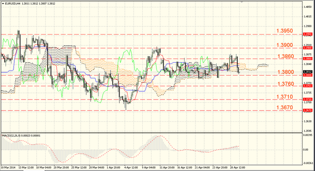The height and width of the screenshot is (171, 315).
Task: Click the 4 Apr 12:00 time label
Action: tap(131, 167)
